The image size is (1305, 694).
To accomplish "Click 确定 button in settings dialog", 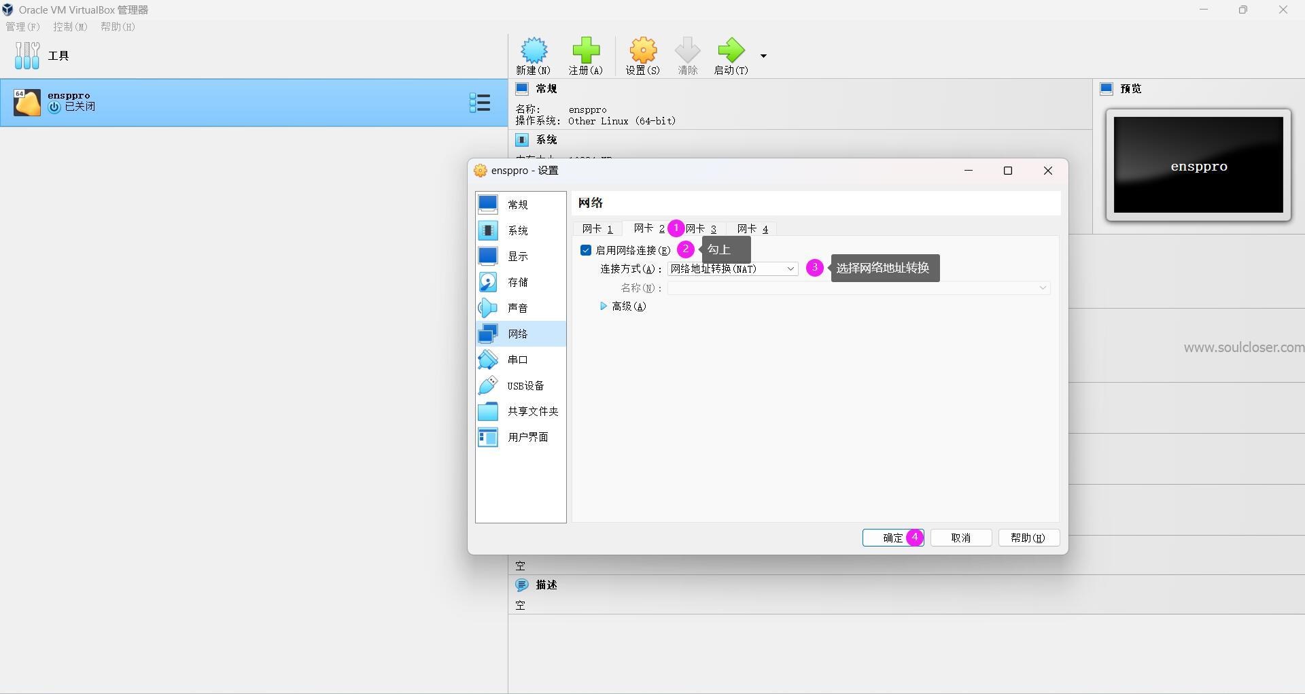I will [x=893, y=538].
